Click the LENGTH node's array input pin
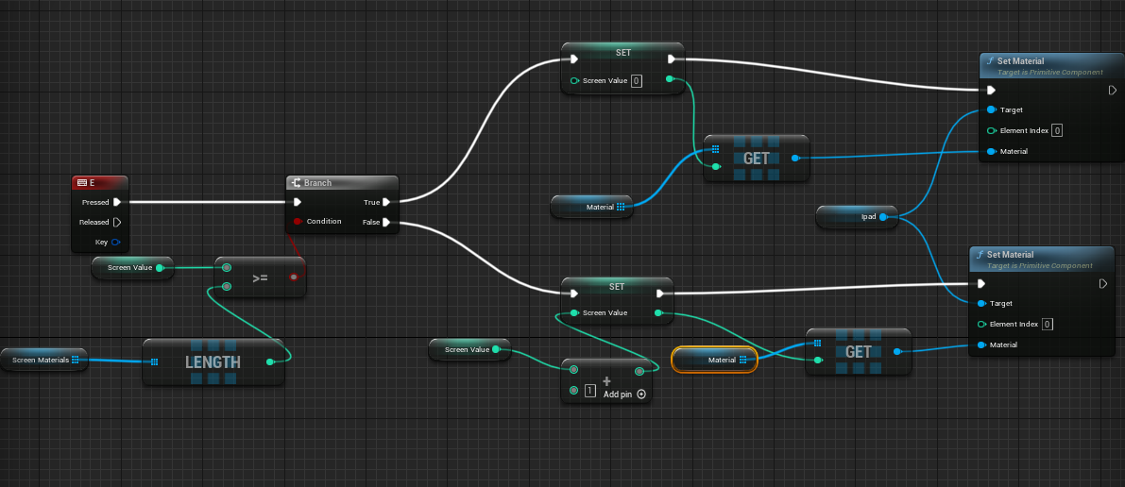This screenshot has height=487, width=1125. [154, 362]
